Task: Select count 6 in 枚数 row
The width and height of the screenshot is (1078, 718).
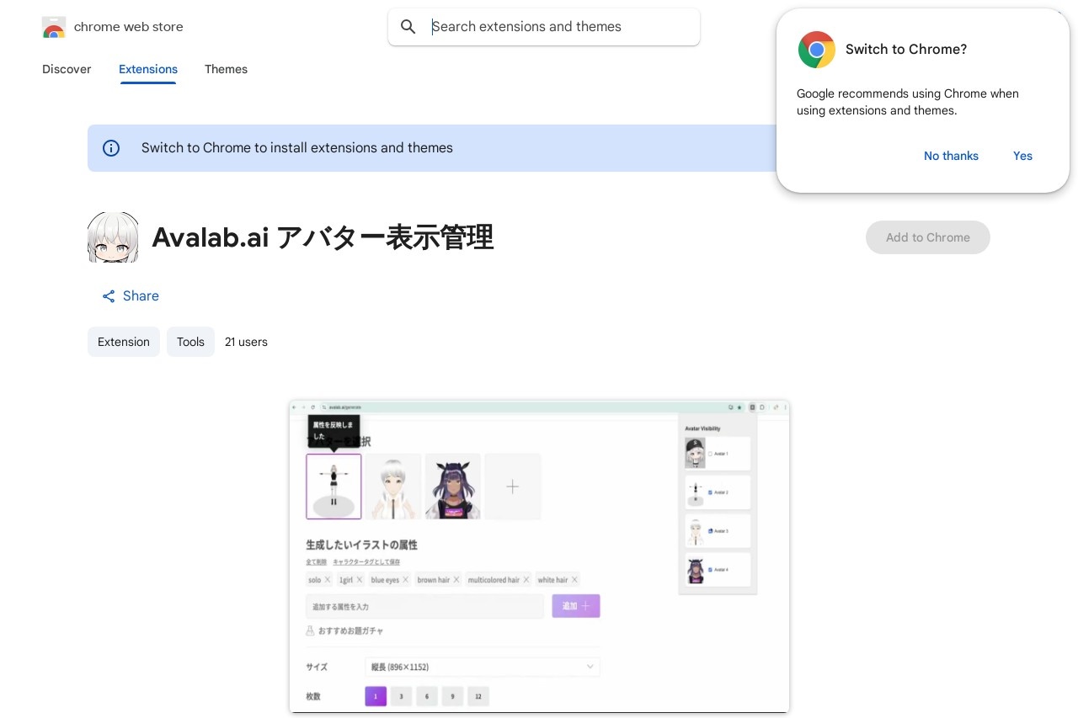Action: click(427, 696)
